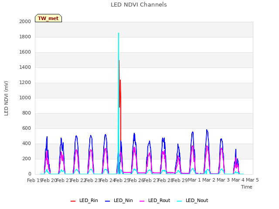
Task: Click the x-axis label 'Time'
Action: pyautogui.click(x=247, y=187)
